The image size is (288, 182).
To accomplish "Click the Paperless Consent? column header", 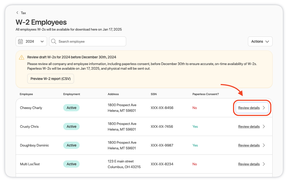I will (x=206, y=94).
